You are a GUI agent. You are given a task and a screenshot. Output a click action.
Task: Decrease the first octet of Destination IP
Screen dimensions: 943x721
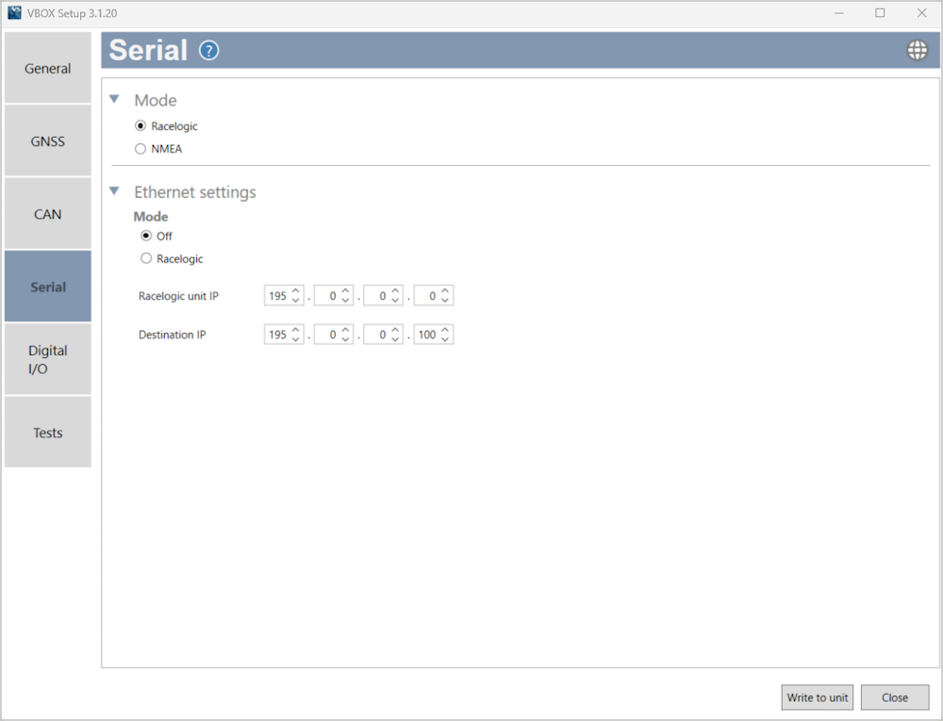[296, 339]
